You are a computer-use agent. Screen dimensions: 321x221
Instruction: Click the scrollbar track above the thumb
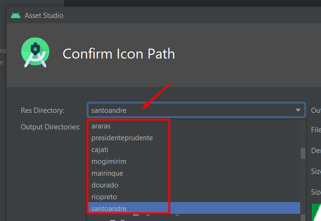303,135
